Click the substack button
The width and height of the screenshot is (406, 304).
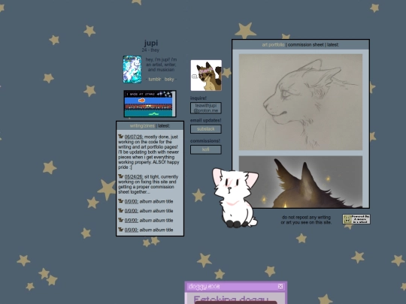click(206, 129)
